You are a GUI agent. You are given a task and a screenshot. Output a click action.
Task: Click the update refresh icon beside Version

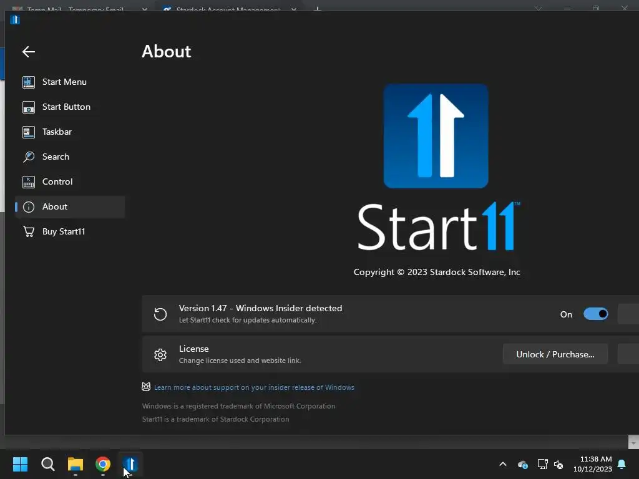coord(160,314)
